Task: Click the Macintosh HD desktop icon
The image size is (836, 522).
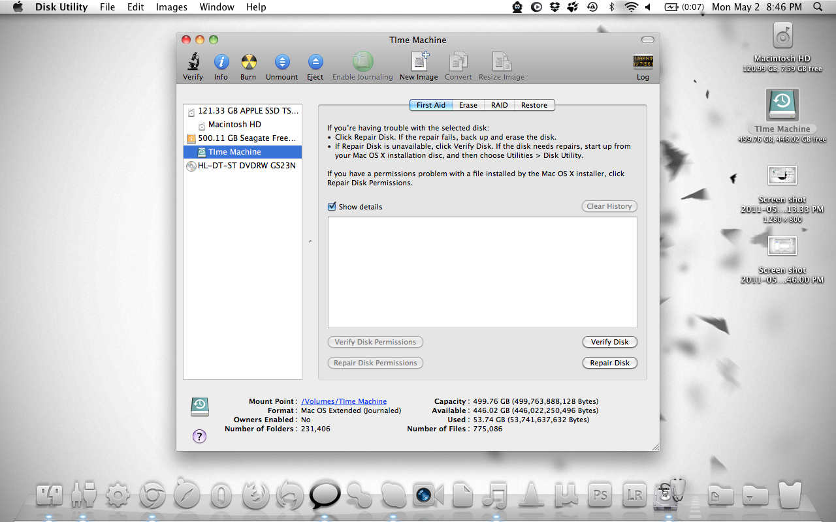Action: 782,37
